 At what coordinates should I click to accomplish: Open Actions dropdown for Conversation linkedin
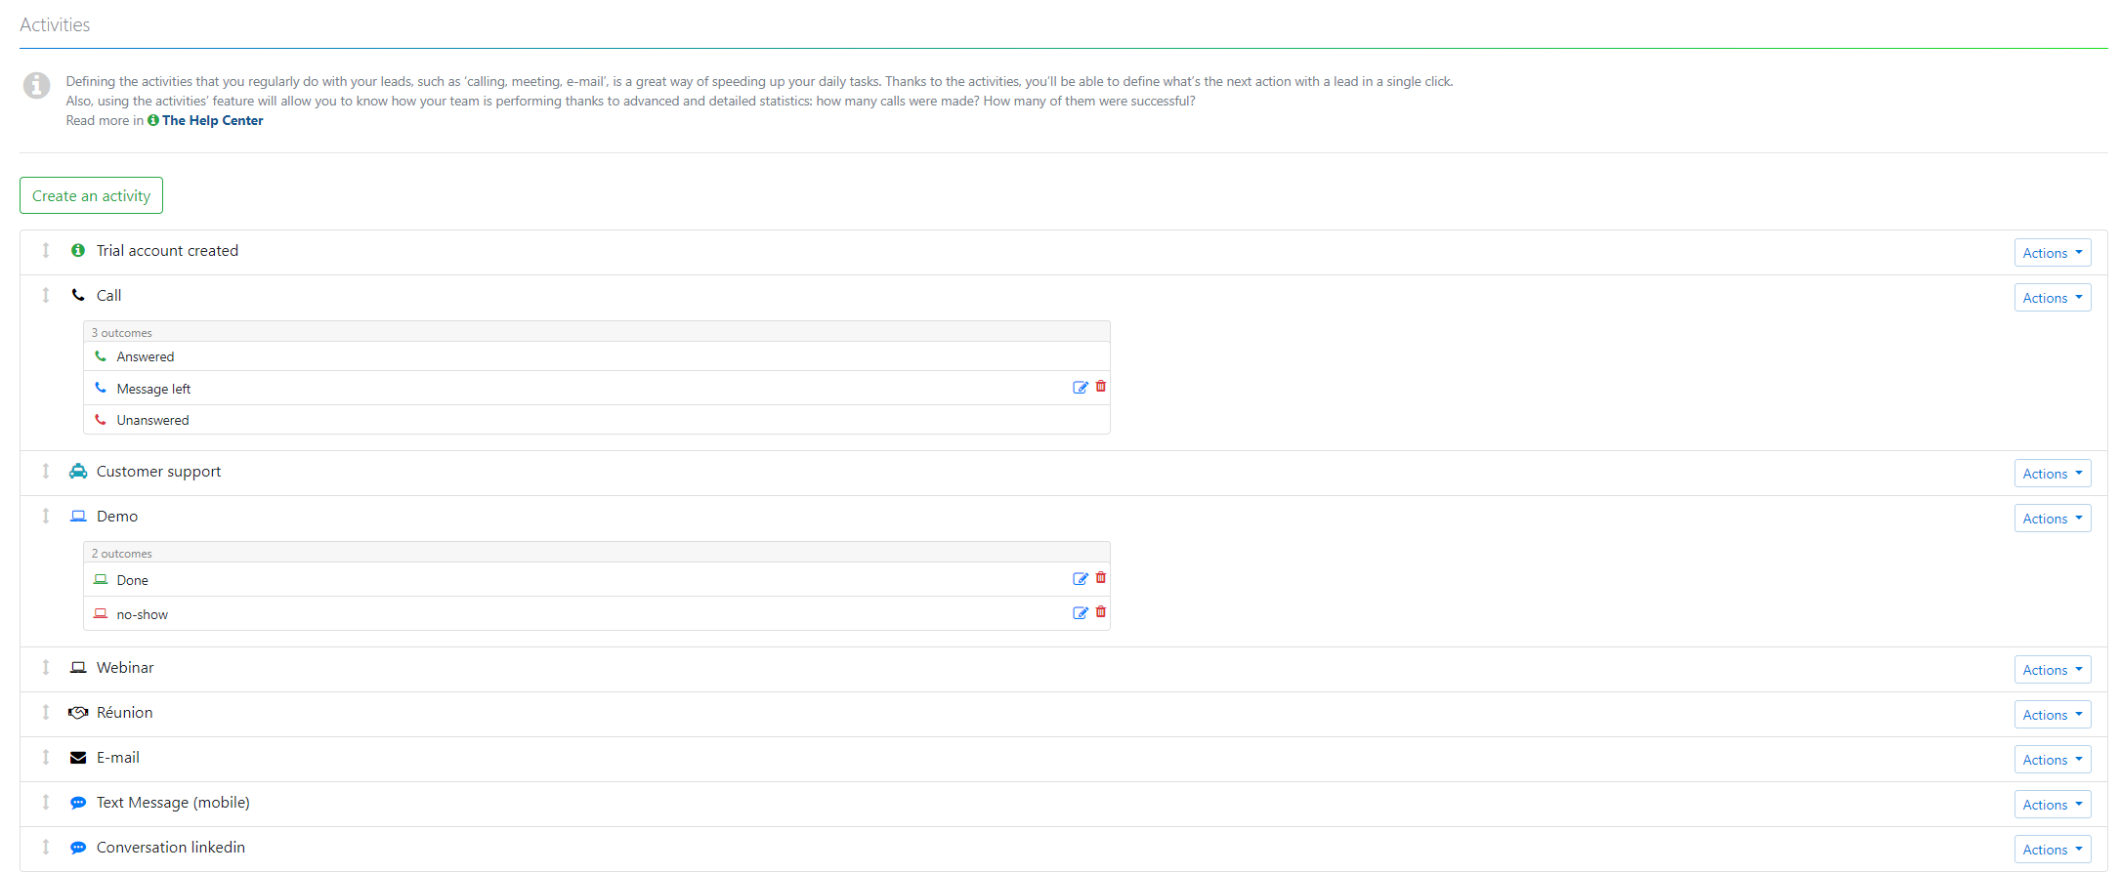pos(2053,850)
